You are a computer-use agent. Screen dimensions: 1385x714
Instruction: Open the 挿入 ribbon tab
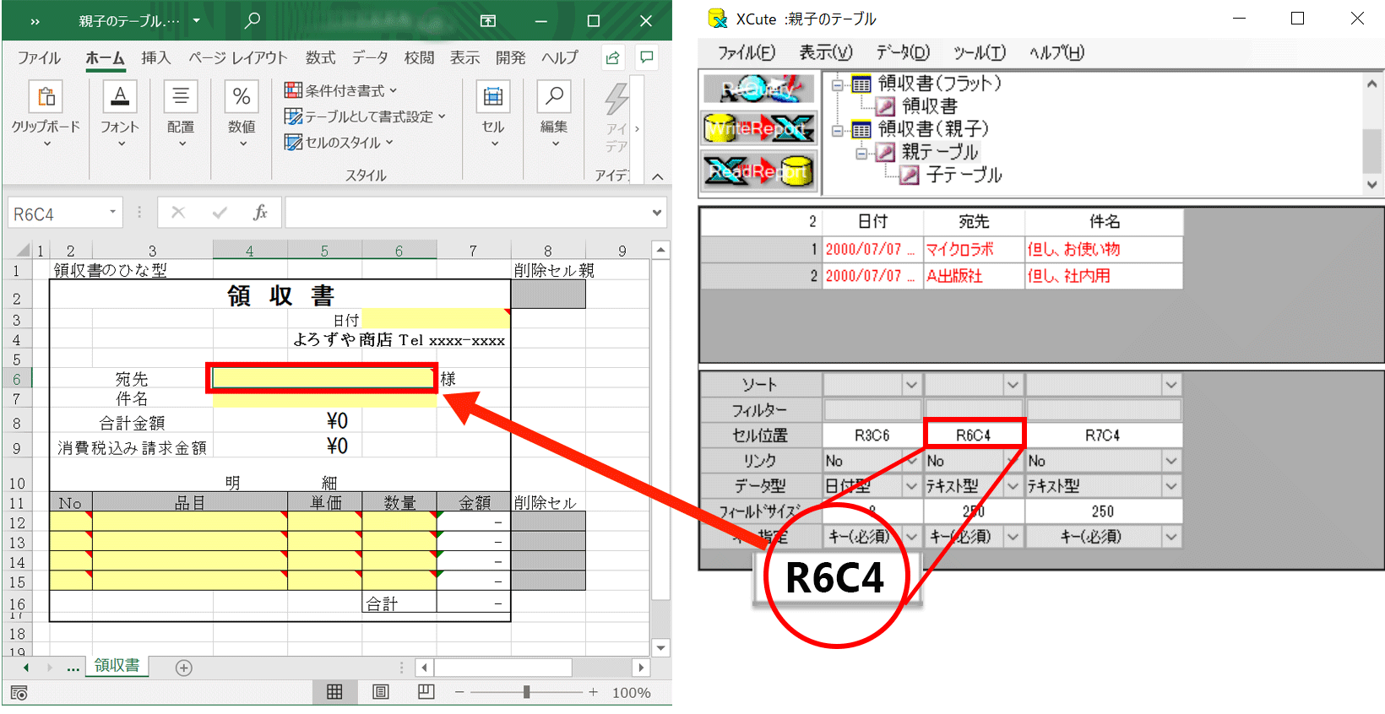(x=155, y=57)
